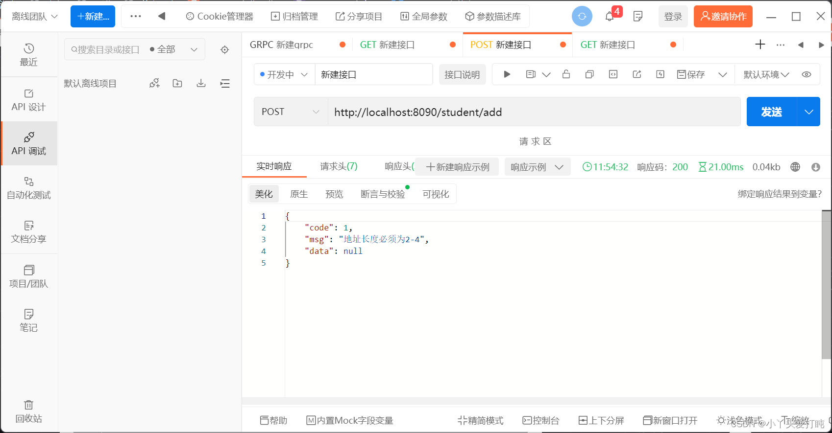The width and height of the screenshot is (832, 433).
Task: Open the 默认环境 environment dropdown
Action: [766, 74]
